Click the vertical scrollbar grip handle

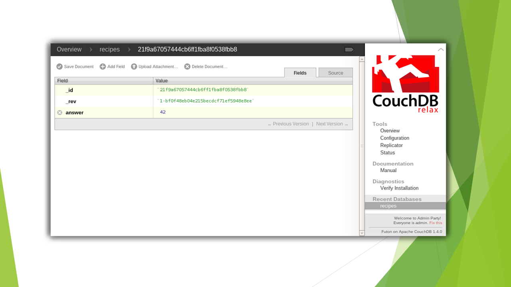(x=362, y=146)
